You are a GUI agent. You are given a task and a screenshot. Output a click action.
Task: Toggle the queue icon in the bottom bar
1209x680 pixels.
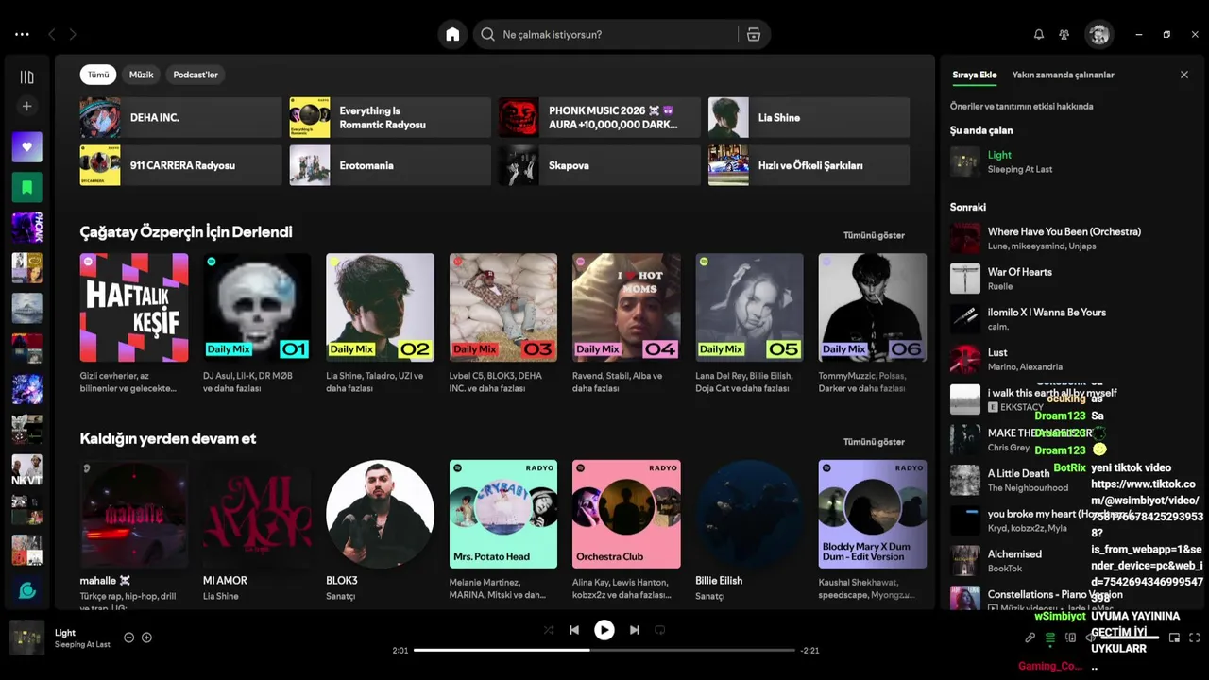click(1049, 637)
